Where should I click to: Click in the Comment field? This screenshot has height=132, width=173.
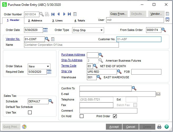point(108,111)
